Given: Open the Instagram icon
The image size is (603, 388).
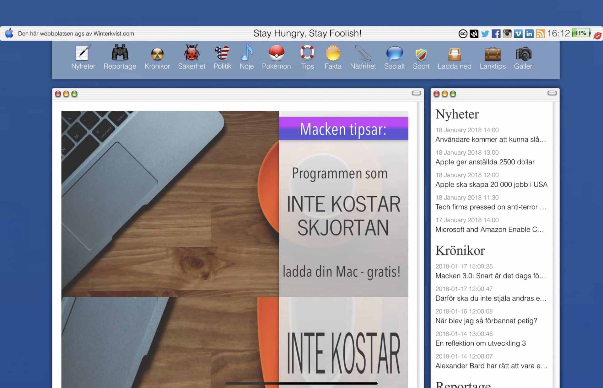Looking at the screenshot, I should pos(507,34).
